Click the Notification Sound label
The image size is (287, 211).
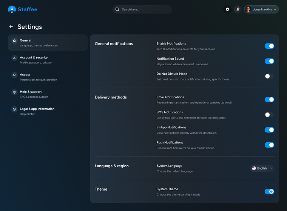170,59
